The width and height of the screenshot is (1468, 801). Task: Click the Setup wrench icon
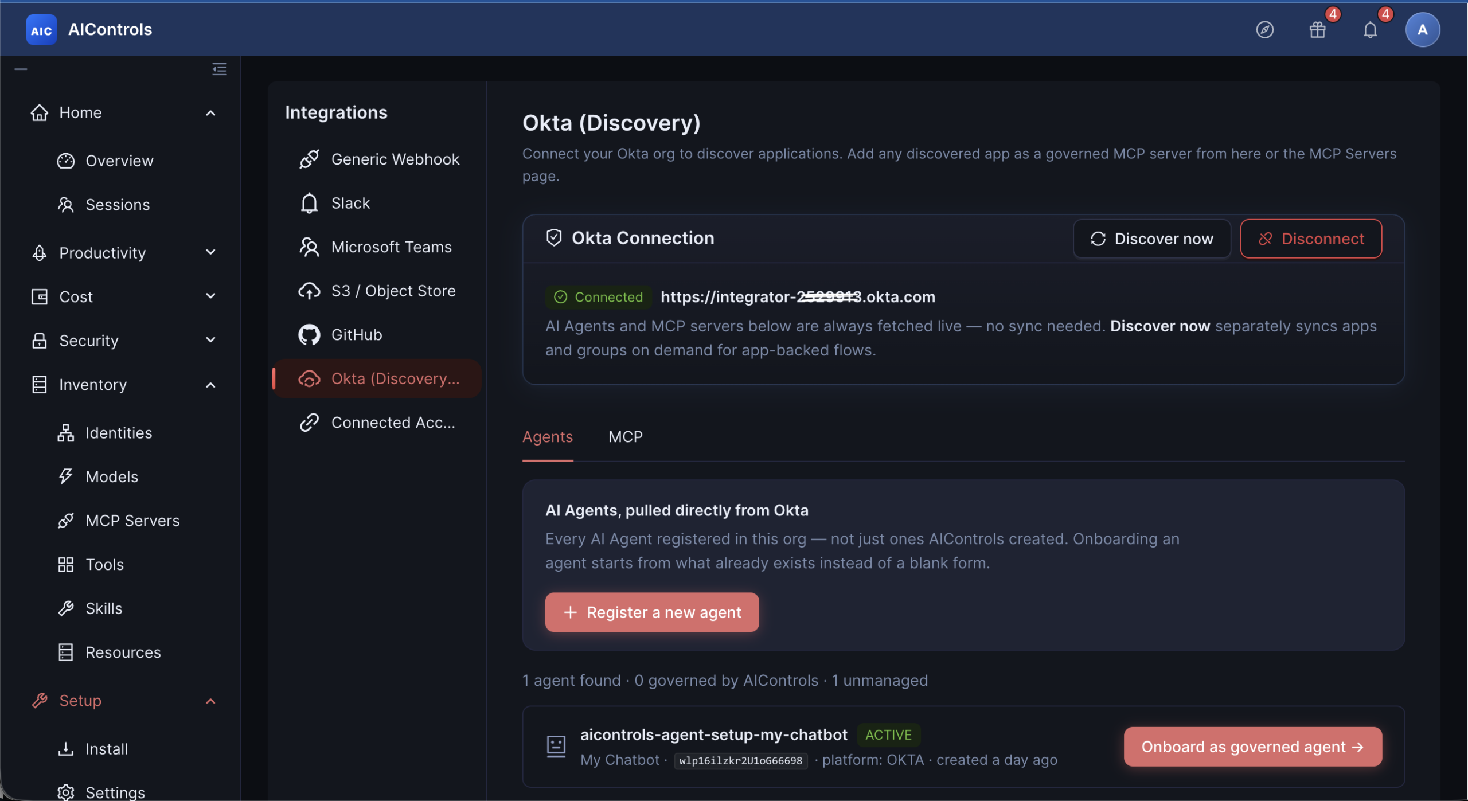pyautogui.click(x=39, y=701)
